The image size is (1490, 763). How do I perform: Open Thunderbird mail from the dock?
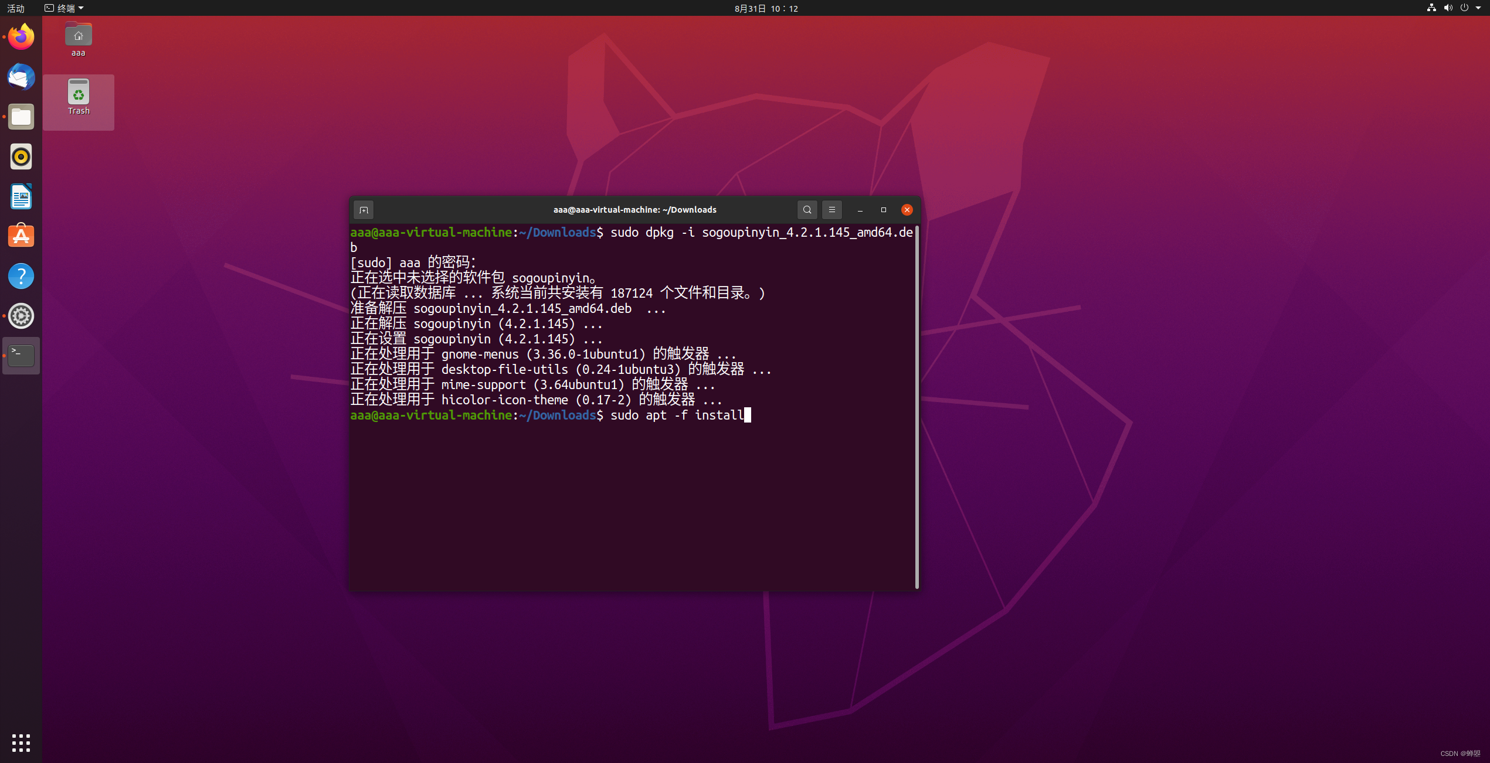point(21,77)
